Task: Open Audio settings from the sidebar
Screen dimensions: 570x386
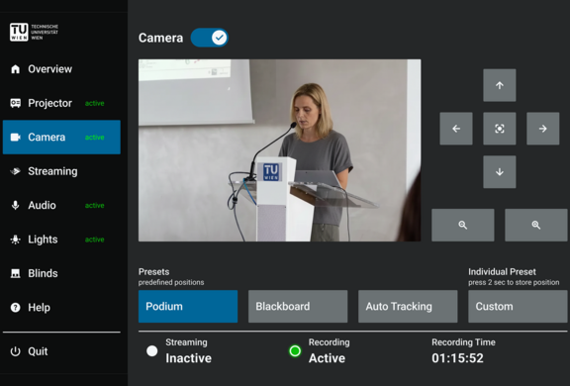Action: [61, 205]
